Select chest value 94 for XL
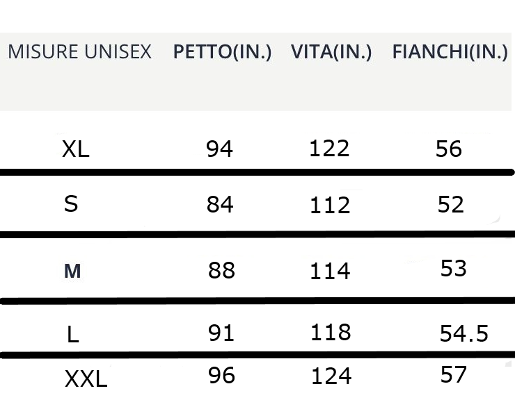 [x=220, y=149]
